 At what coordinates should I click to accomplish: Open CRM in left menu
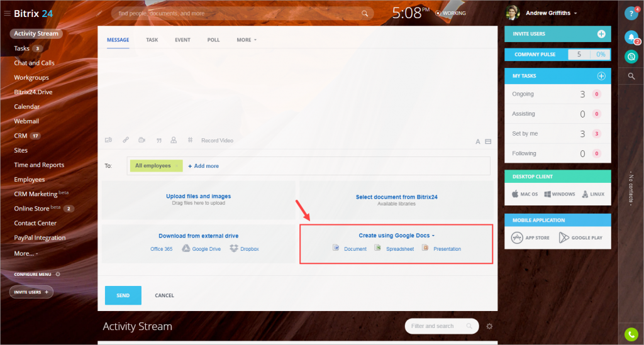coord(21,136)
